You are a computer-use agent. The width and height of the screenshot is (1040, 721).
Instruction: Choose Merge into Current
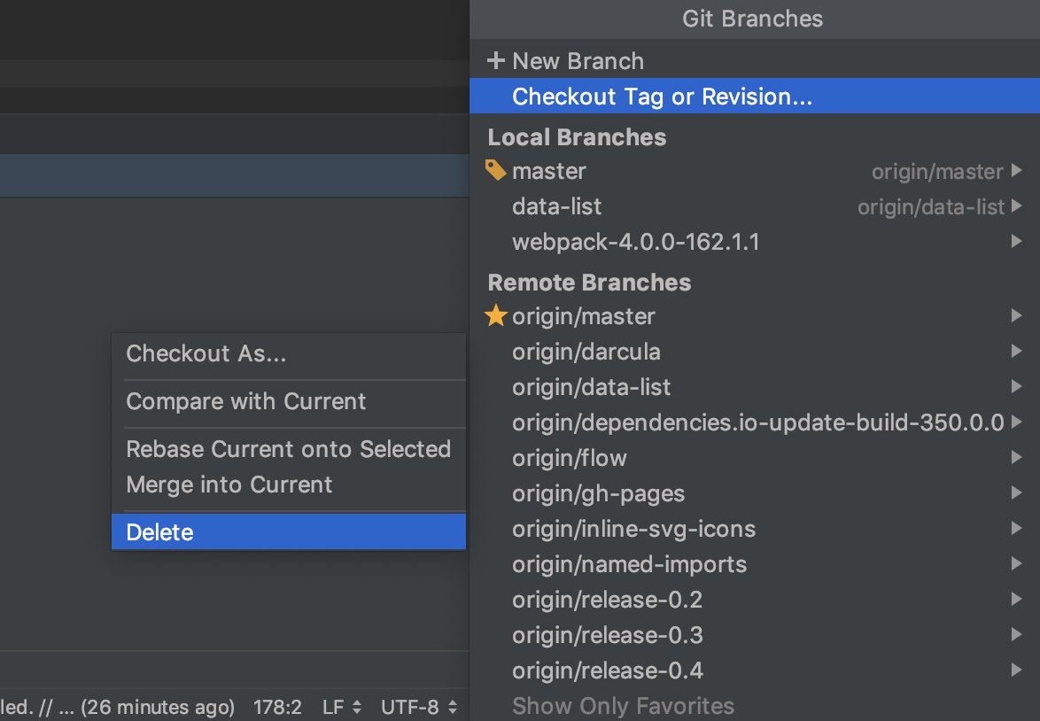pos(229,485)
